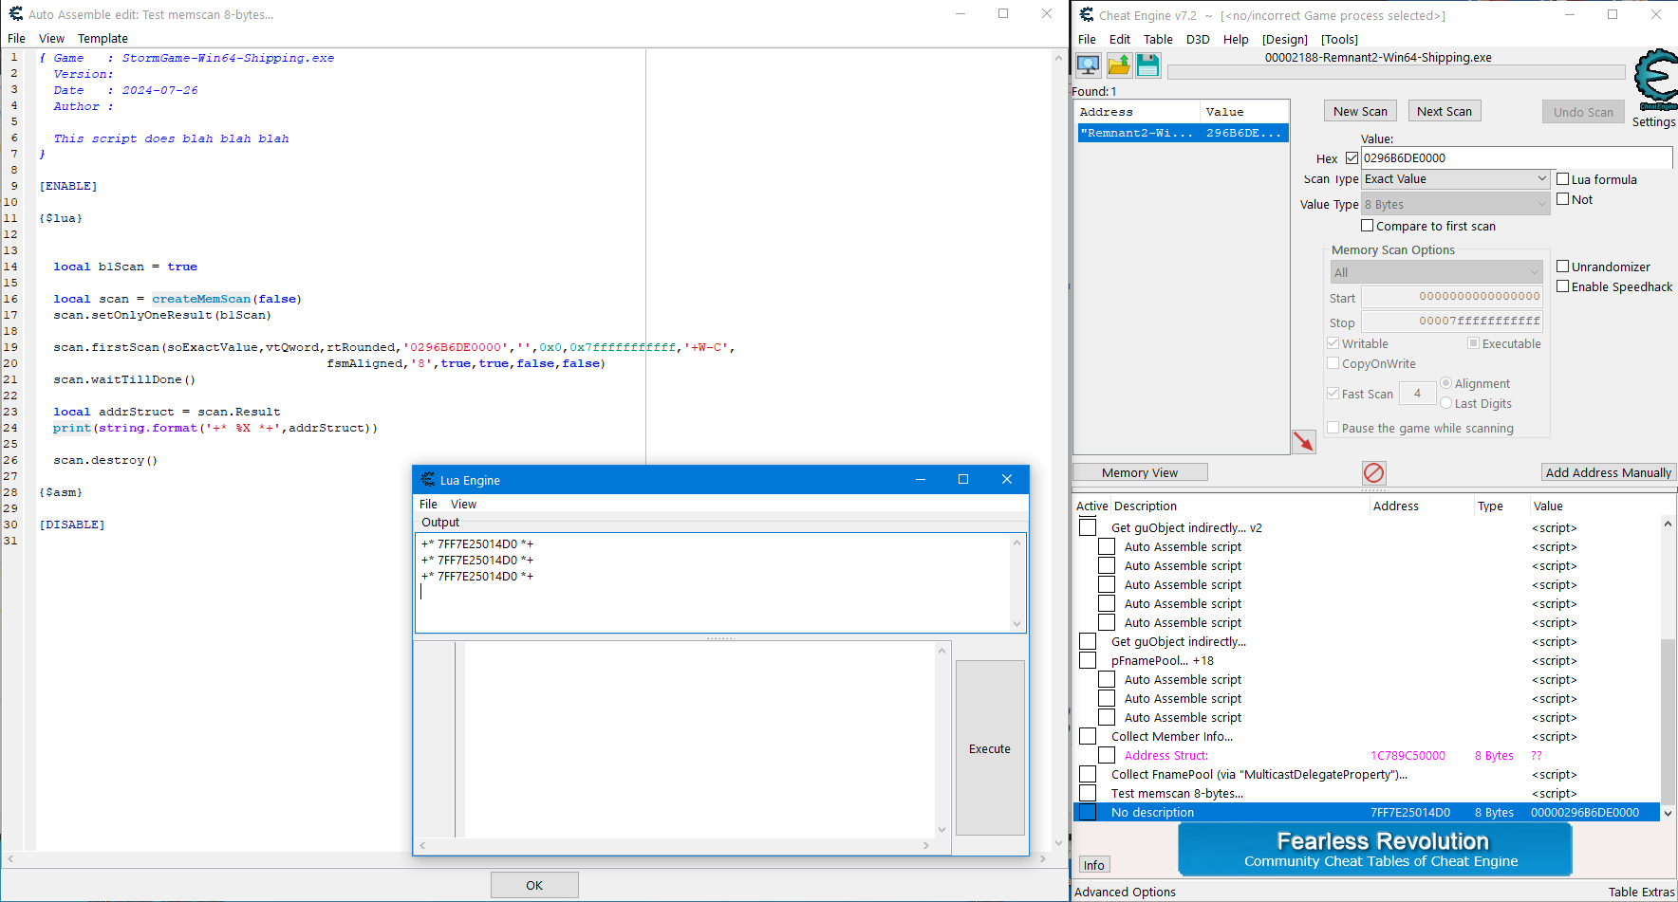Open the Template menu in Auto Assemble
Screen dimensions: 1678x902
point(103,39)
